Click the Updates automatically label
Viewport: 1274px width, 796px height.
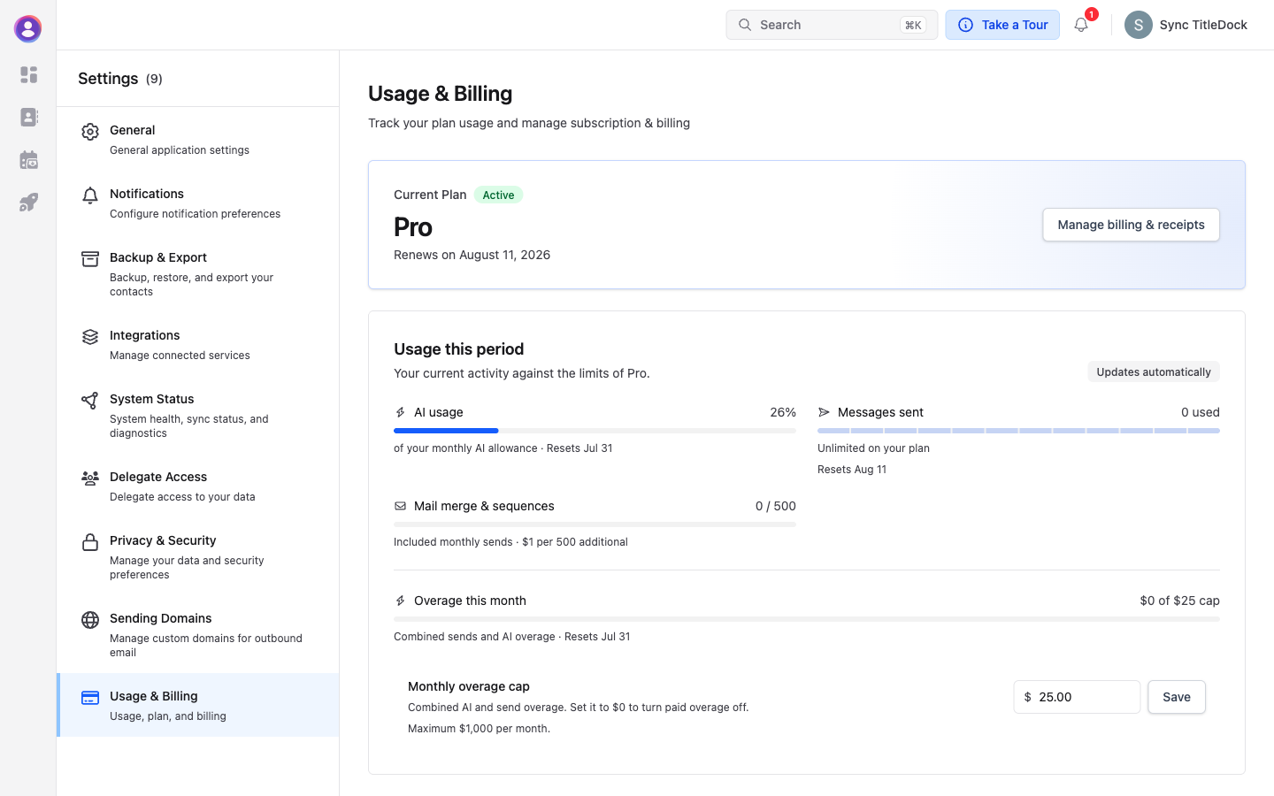click(x=1154, y=371)
